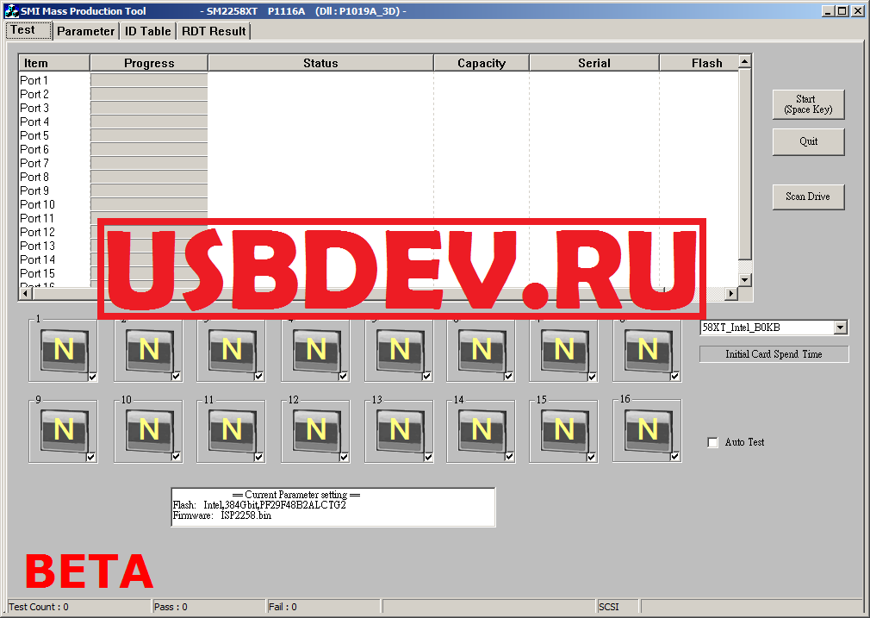Click the port list scroll down arrow
The height and width of the screenshot is (618, 870).
pos(745,280)
